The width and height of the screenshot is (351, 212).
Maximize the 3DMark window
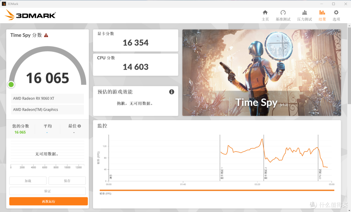333,4
